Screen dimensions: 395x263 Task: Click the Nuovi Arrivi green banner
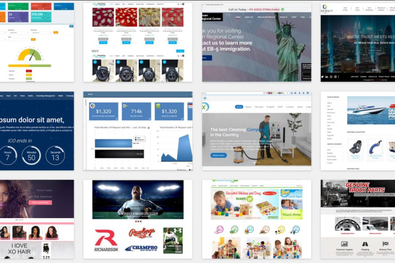pyautogui.click(x=291, y=215)
